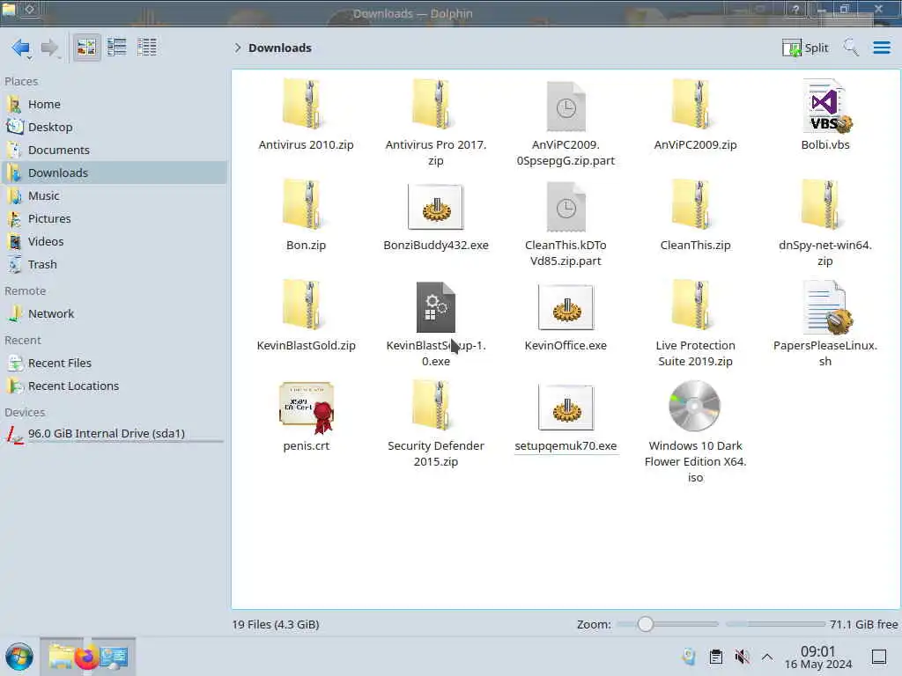The height and width of the screenshot is (676, 902).
Task: Select Bon.zip archive
Action: click(306, 215)
